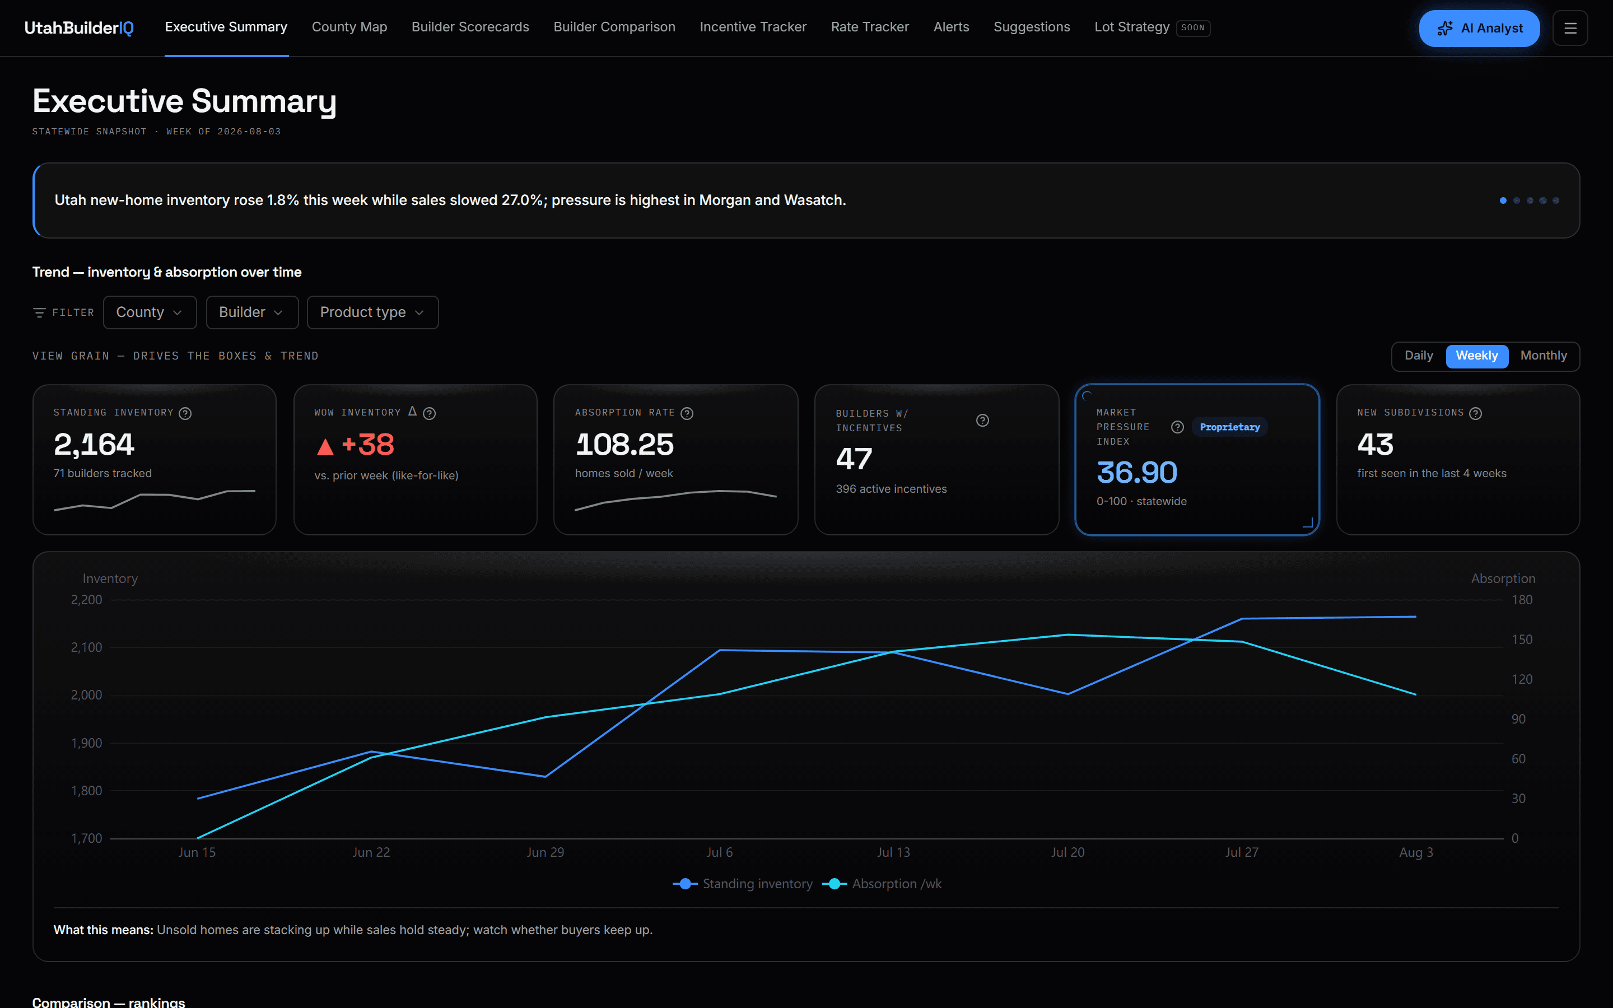The height and width of the screenshot is (1008, 1613).
Task: Open WoW Inventory help icon
Action: [429, 413]
